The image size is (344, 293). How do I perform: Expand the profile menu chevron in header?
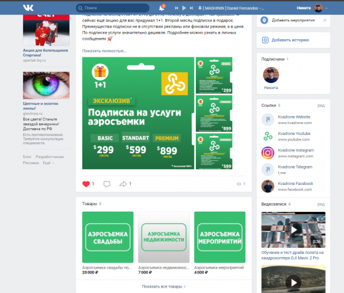326,9
